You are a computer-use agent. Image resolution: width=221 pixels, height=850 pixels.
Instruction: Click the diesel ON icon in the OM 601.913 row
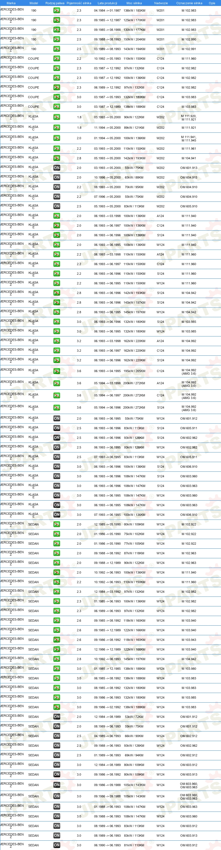tap(57, 168)
